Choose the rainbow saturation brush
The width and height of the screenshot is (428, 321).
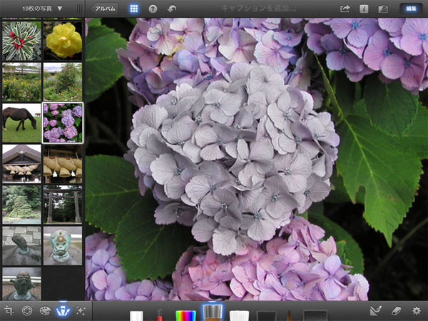pos(185,314)
